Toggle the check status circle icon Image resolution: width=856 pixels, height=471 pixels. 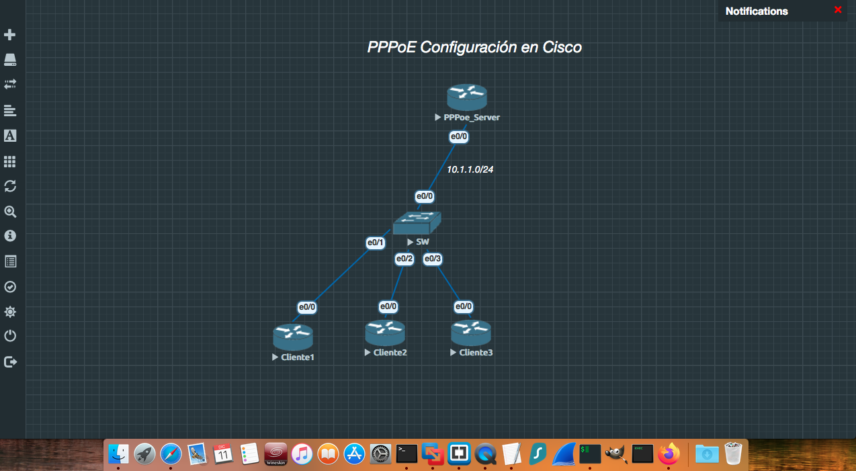(x=9, y=287)
